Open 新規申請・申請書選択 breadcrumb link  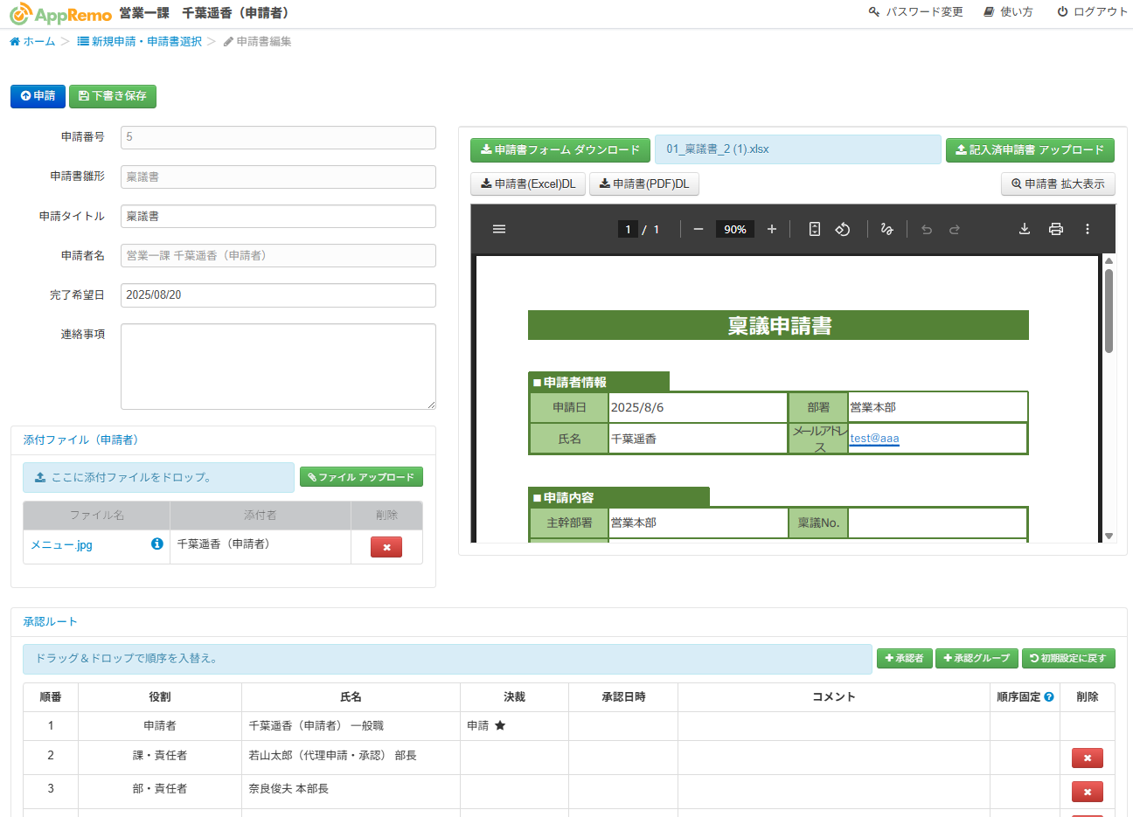pyautogui.click(x=140, y=41)
